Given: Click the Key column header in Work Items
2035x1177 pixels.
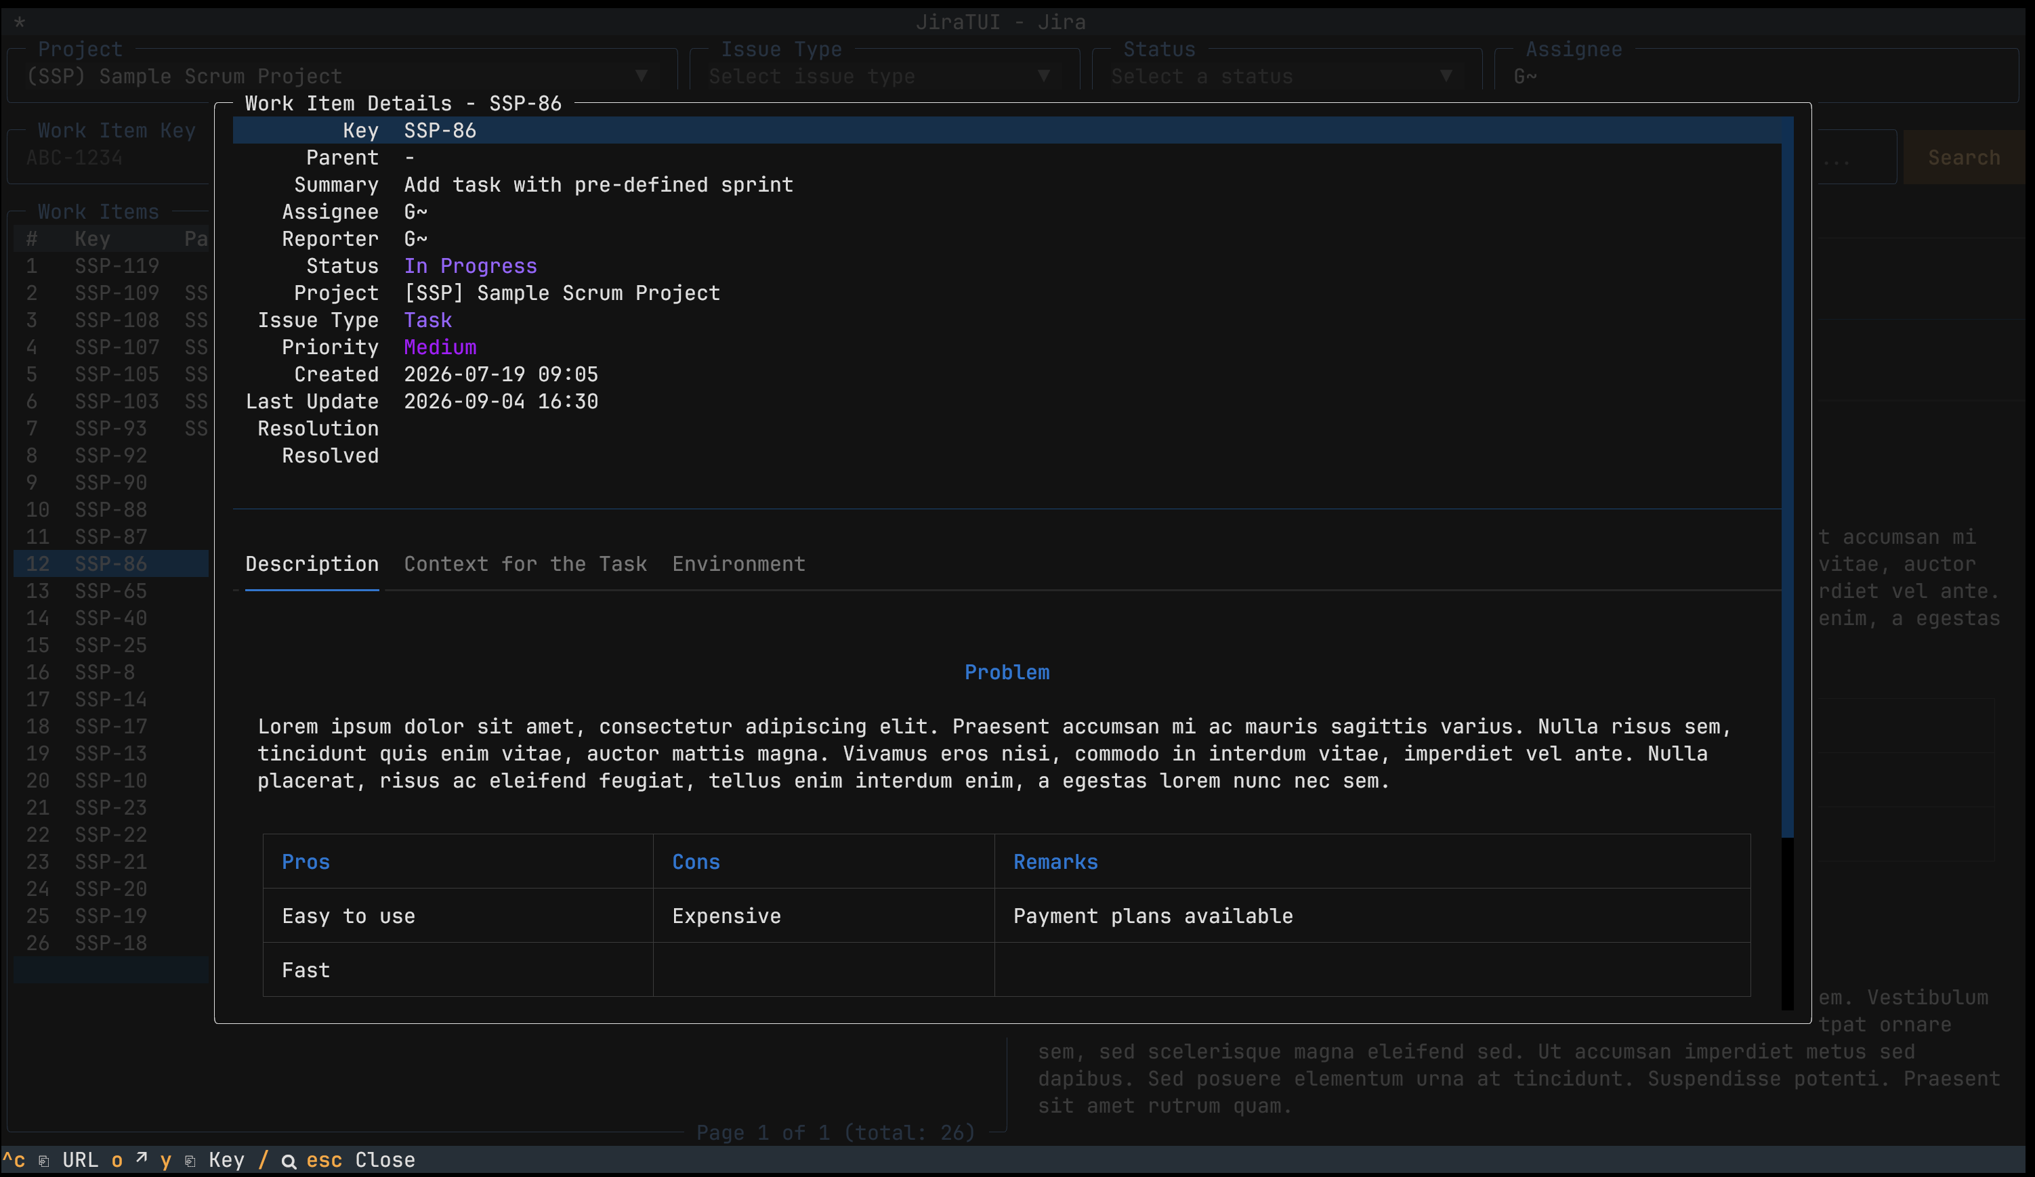Looking at the screenshot, I should click(x=92, y=239).
